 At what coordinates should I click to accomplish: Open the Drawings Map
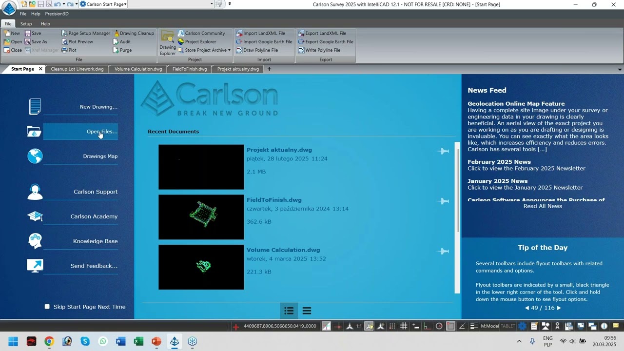pos(80,156)
